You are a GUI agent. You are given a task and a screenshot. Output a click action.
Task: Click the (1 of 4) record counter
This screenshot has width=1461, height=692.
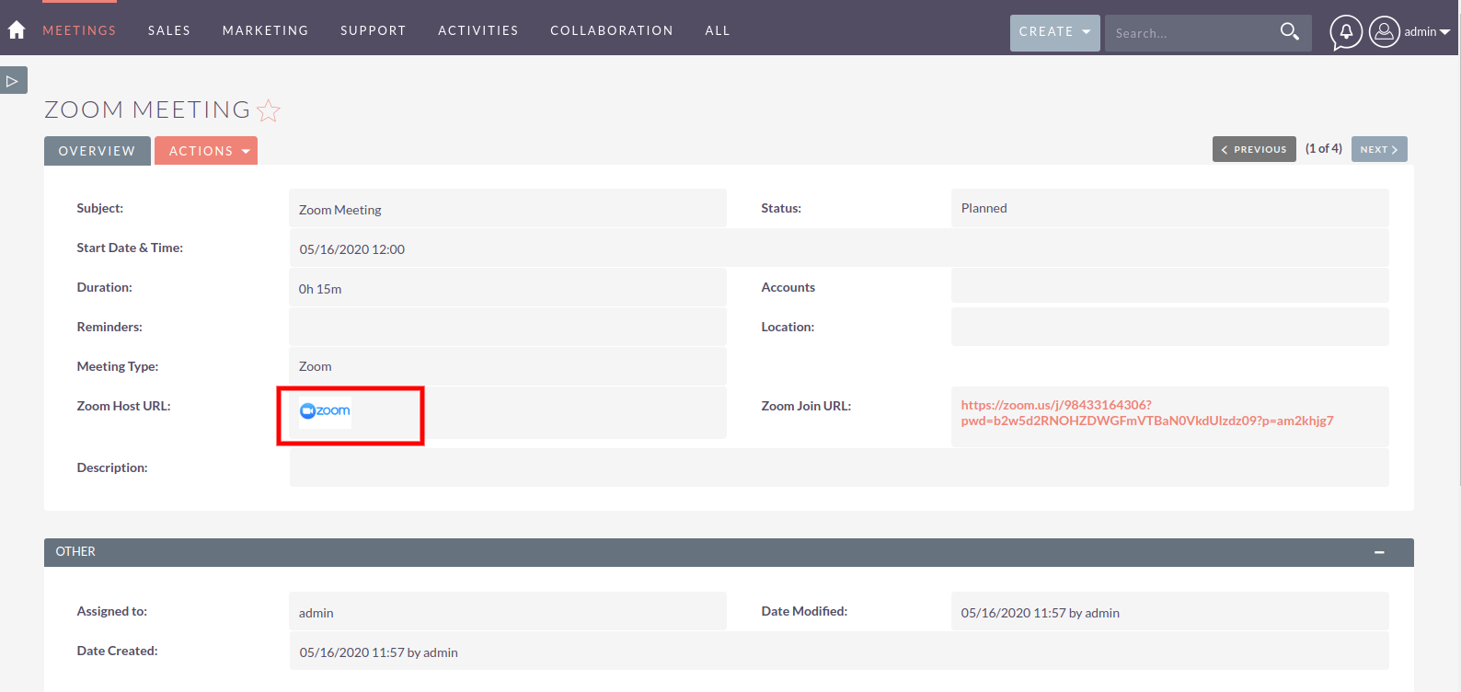1324,148
